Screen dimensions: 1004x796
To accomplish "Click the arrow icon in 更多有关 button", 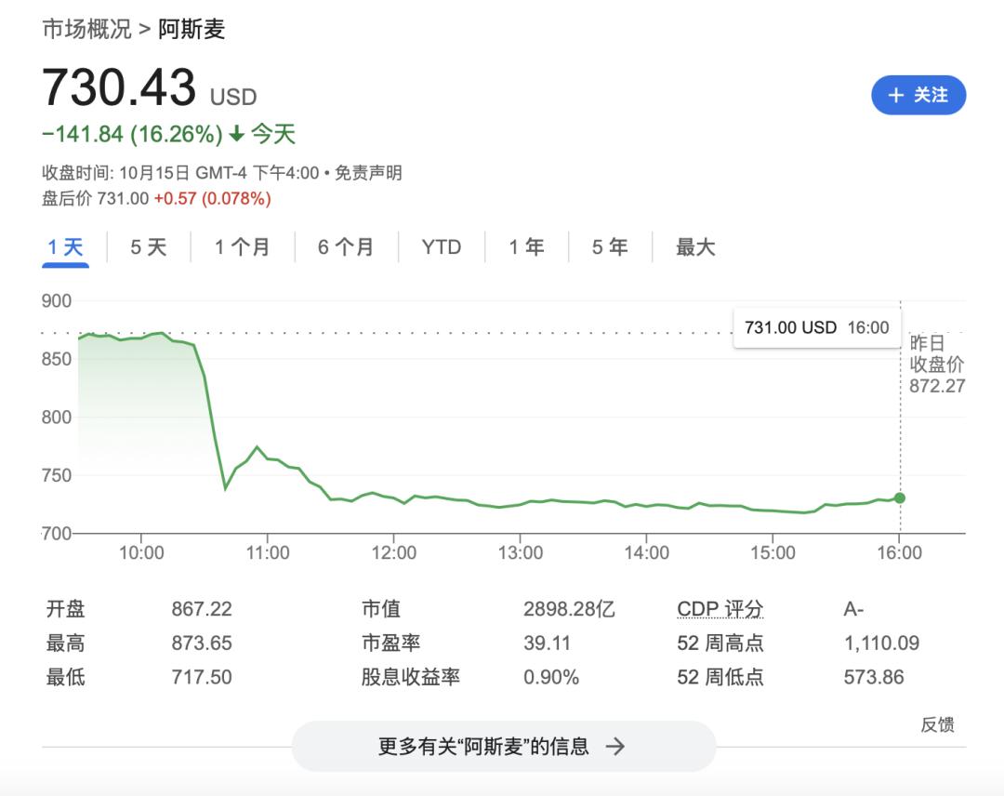I will coord(615,746).
